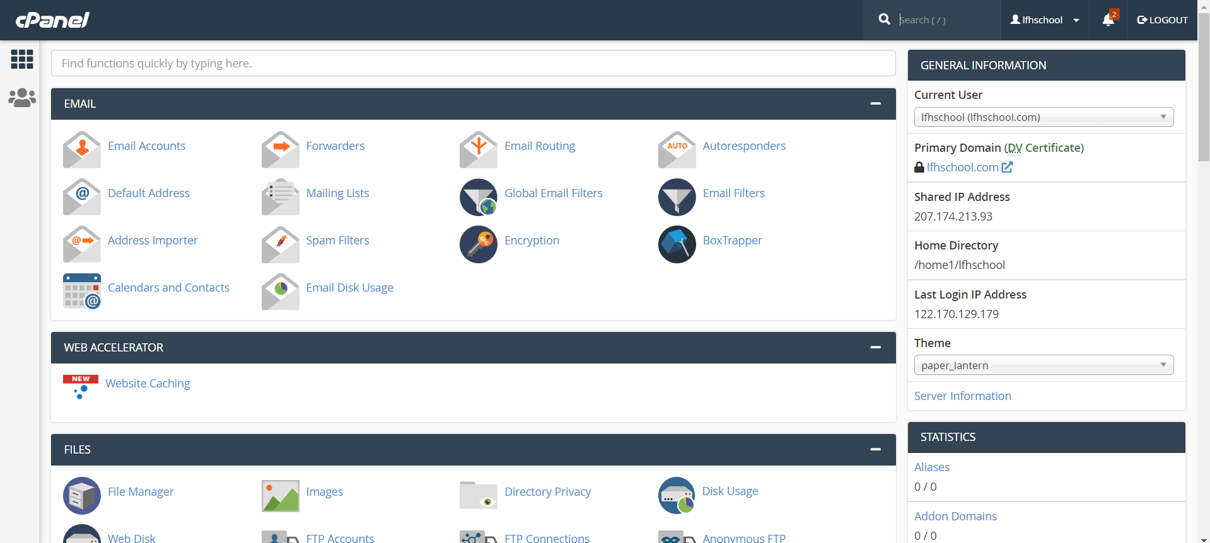The width and height of the screenshot is (1210, 543).
Task: Open the File Manager cabinet icon
Action: click(82, 495)
